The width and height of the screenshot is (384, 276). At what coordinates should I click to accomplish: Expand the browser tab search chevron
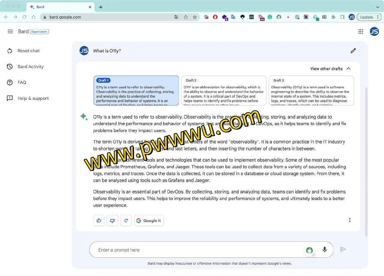point(377,7)
